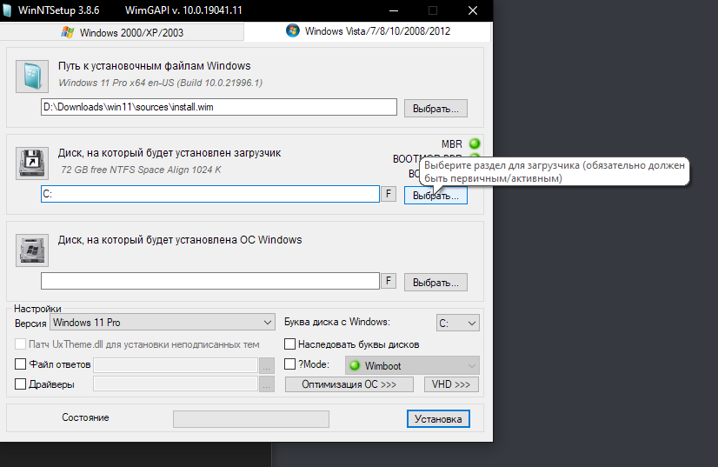The width and height of the screenshot is (718, 467).
Task: Enable the Драйверы checkbox
Action: click(20, 384)
